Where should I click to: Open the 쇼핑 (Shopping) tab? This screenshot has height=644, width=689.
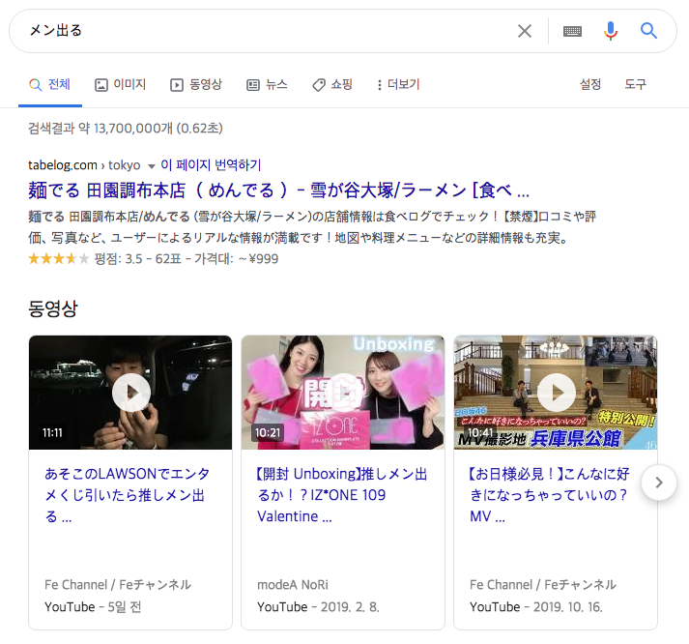pyautogui.click(x=332, y=84)
